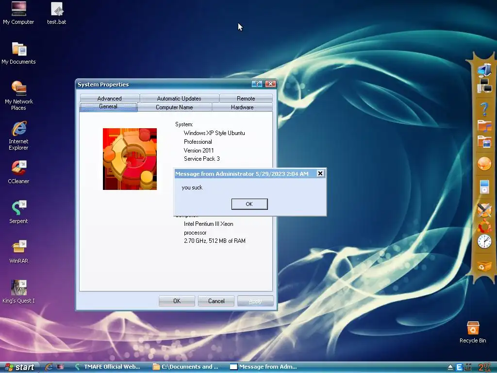The height and width of the screenshot is (373, 497).
Task: Switch to the Remote tab
Action: (246, 98)
